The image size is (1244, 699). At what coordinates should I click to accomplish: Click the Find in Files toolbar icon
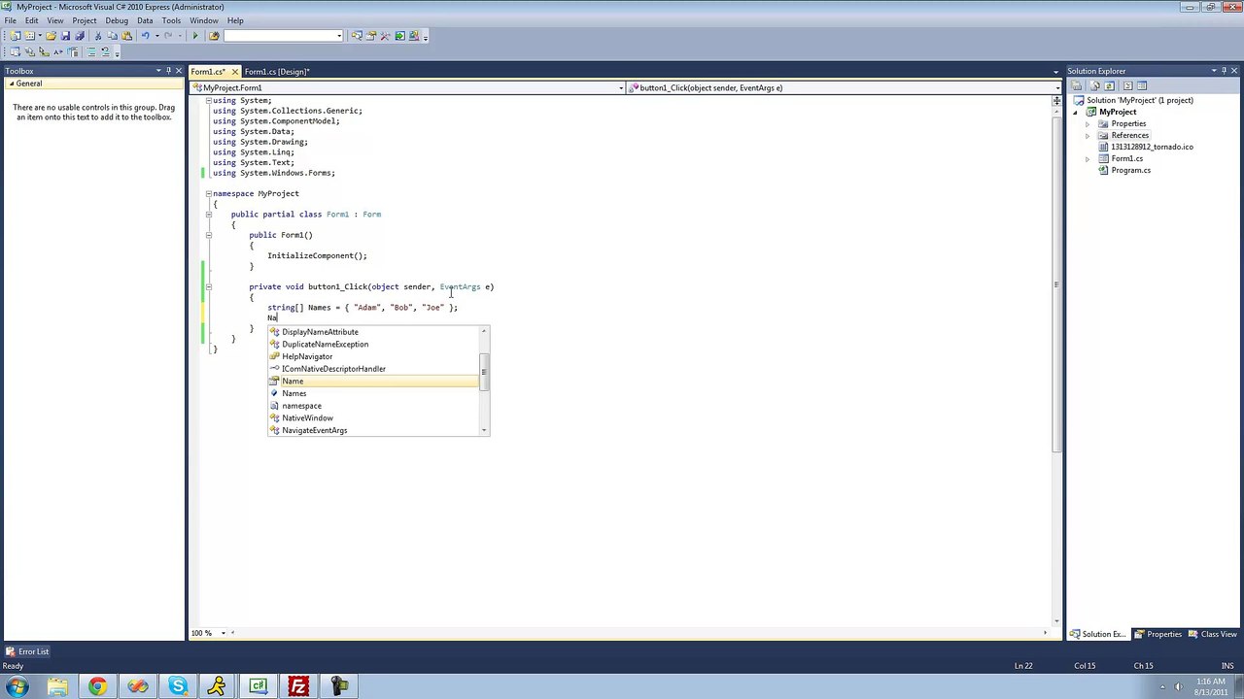click(x=214, y=36)
